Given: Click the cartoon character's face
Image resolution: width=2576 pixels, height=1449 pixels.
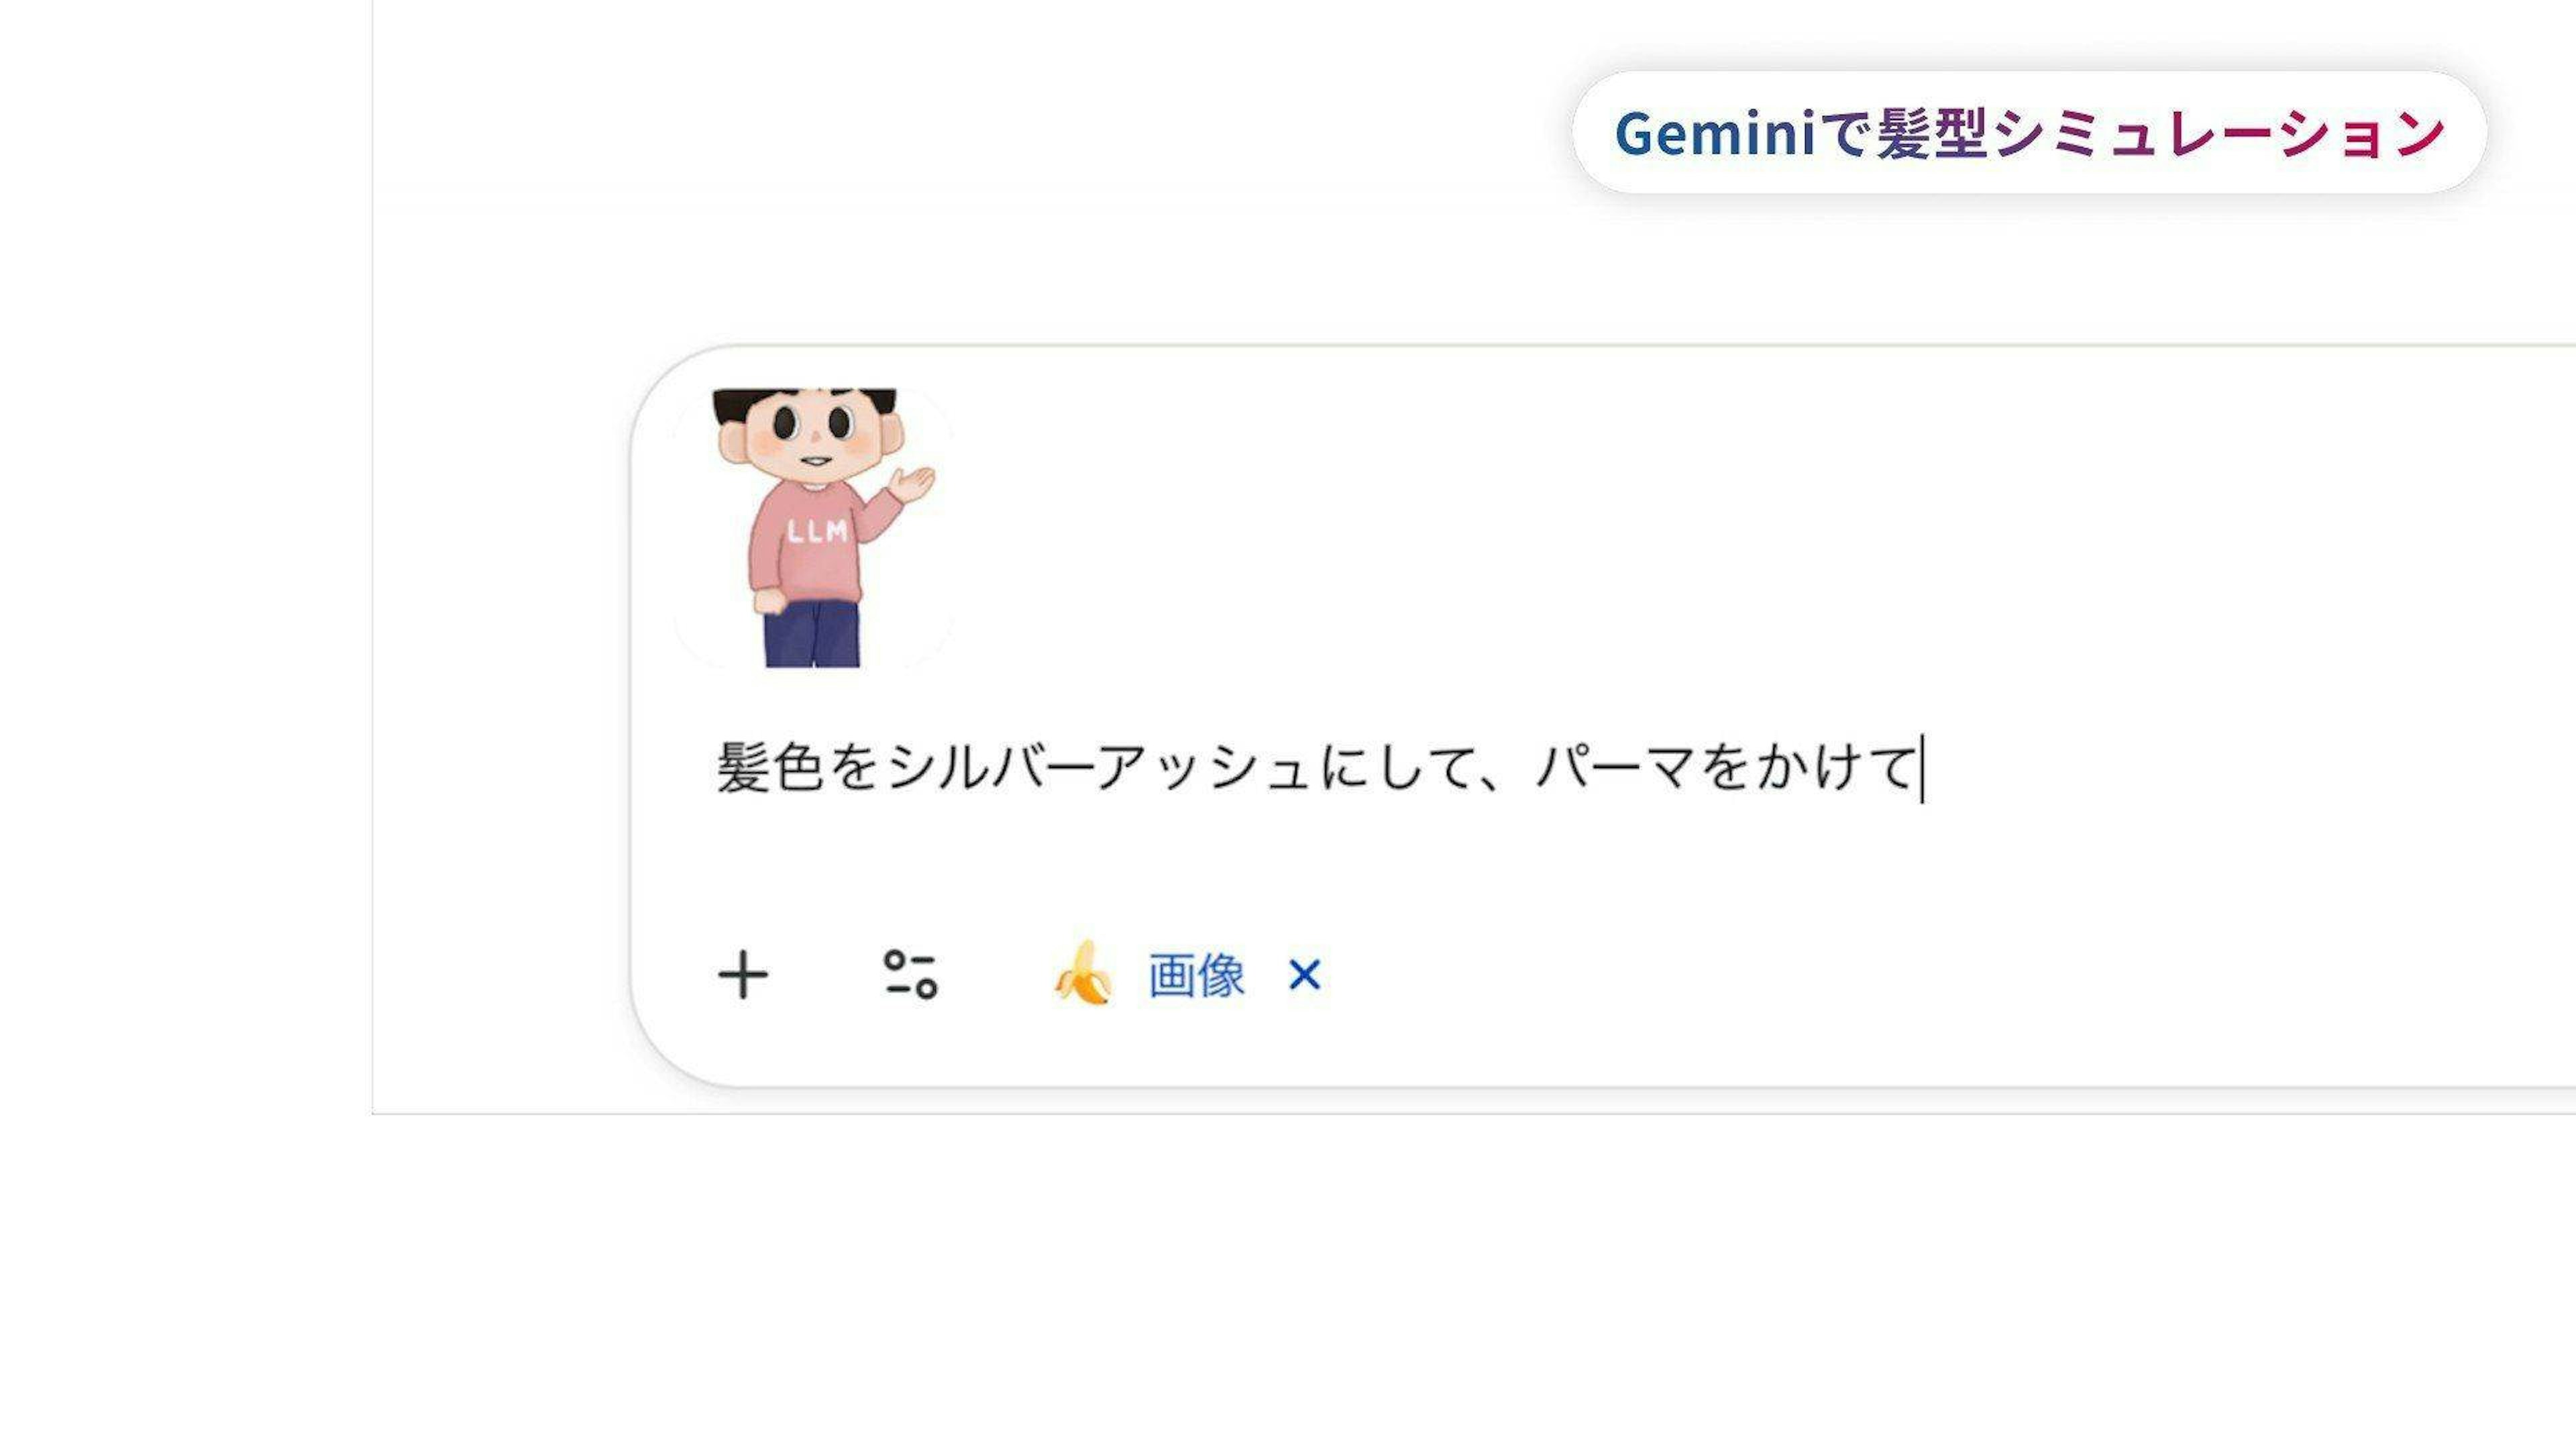Looking at the screenshot, I should [812, 432].
